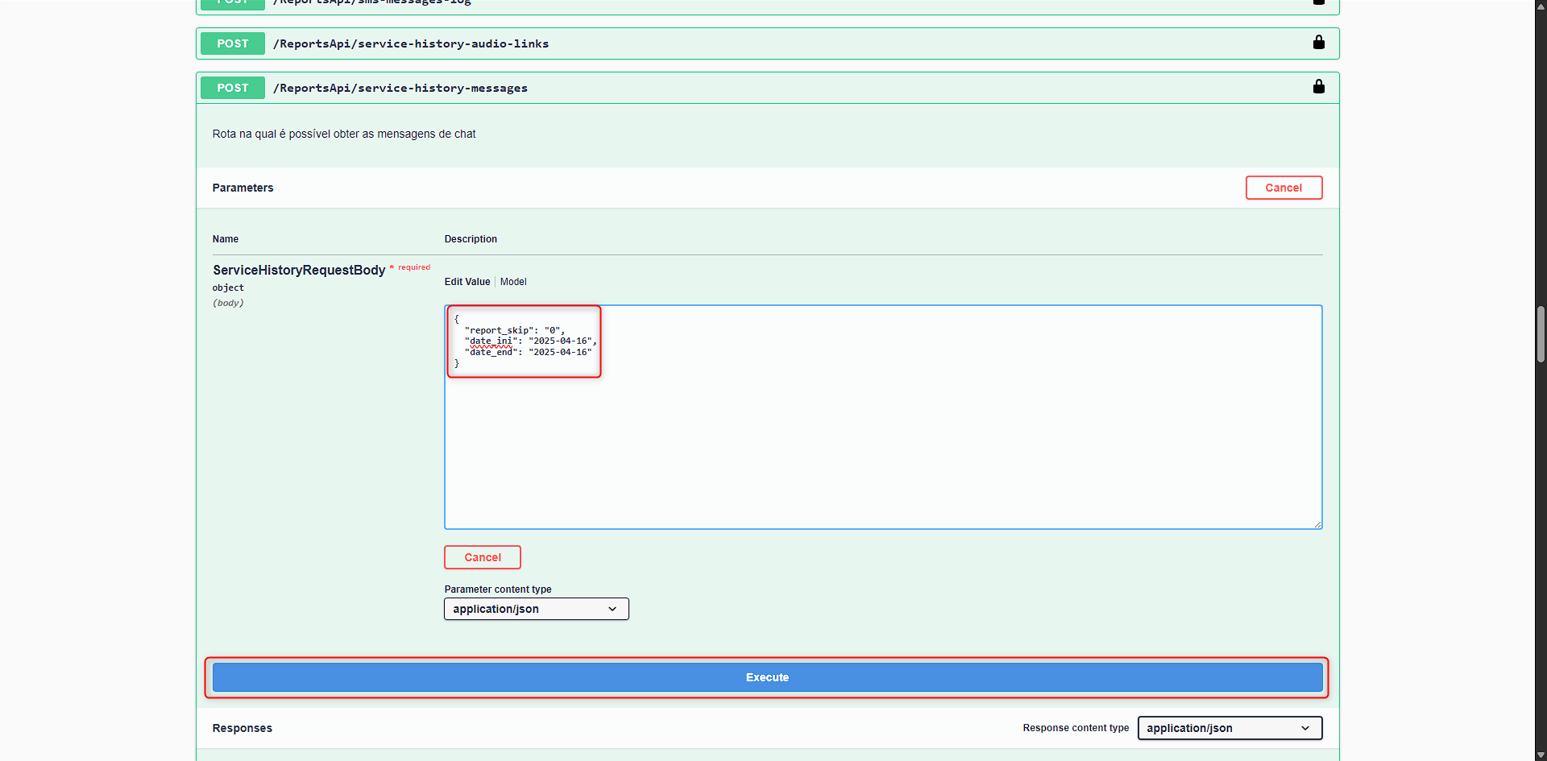1547x761 pixels.
Task: Click authorization lock on service-history-messages endpoint
Action: (x=1318, y=87)
